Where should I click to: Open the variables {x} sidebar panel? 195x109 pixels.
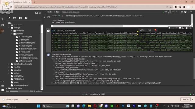point(2,25)
